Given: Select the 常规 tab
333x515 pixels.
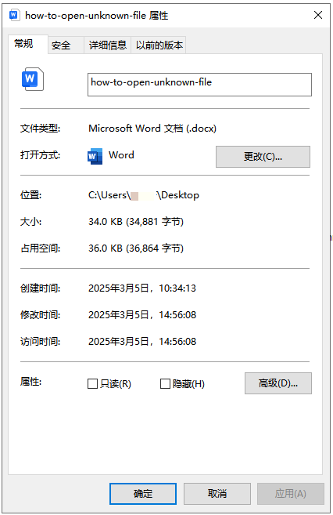Looking at the screenshot, I should [28, 44].
